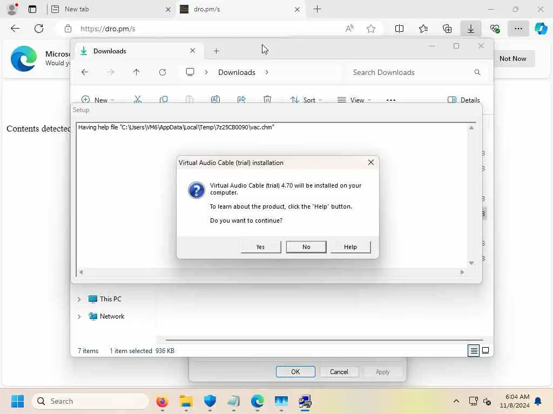The image size is (553, 414).
Task: Expand chevron after Downloads in breadcrumb
Action: click(x=267, y=72)
